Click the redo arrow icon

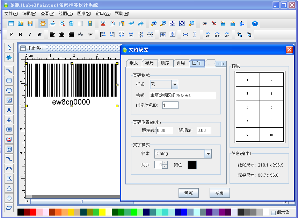click(141, 23)
